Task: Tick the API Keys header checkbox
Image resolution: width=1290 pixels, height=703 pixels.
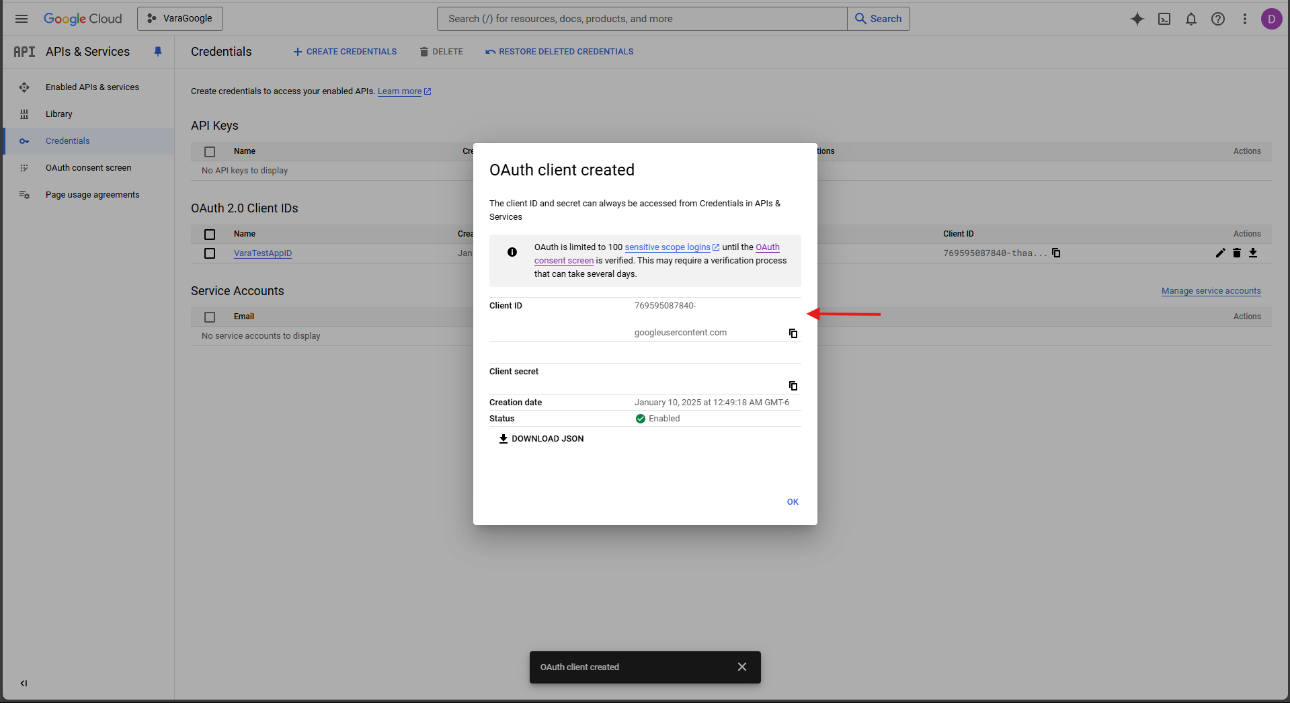Action: click(x=210, y=152)
